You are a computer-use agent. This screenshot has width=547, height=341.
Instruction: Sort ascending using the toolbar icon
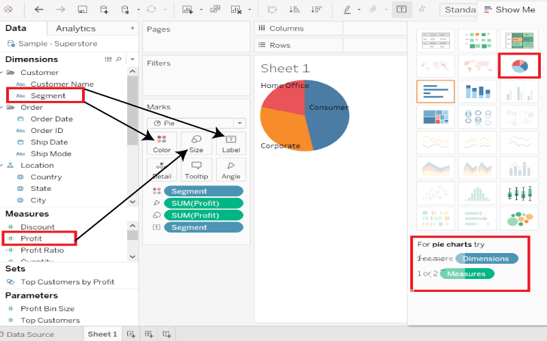(x=295, y=10)
